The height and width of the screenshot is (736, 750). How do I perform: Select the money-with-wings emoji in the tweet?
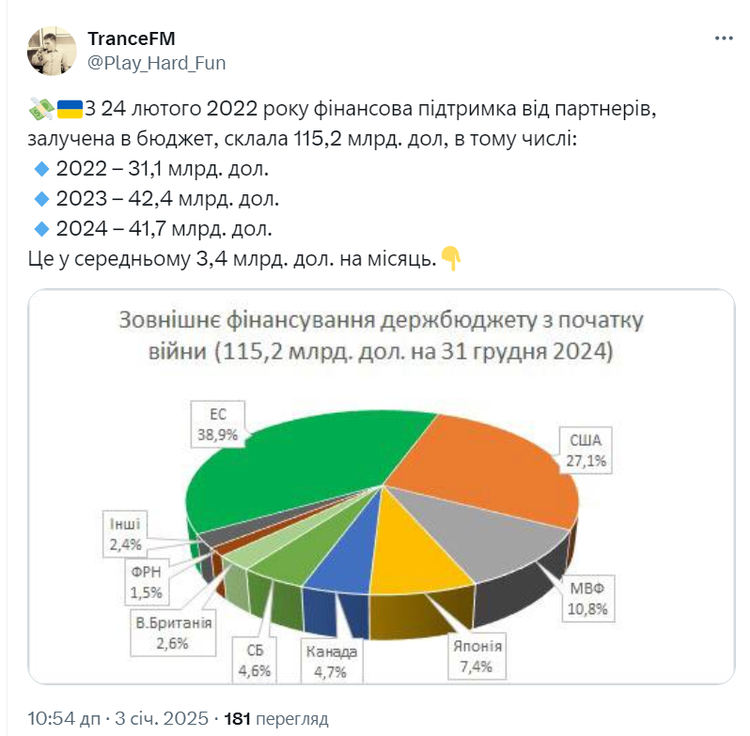pyautogui.click(x=41, y=109)
